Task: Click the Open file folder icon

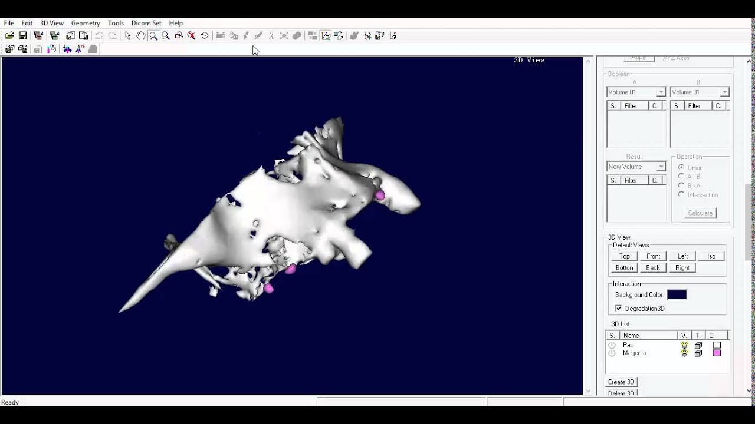Action: click(9, 36)
